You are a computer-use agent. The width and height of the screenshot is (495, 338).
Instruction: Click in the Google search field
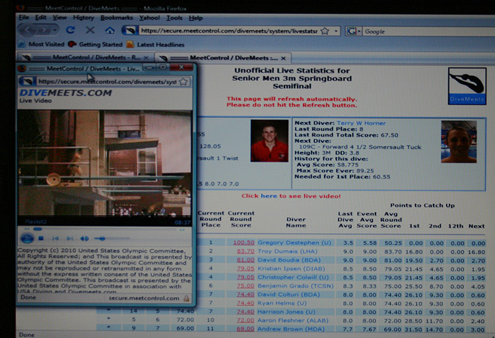click(428, 31)
